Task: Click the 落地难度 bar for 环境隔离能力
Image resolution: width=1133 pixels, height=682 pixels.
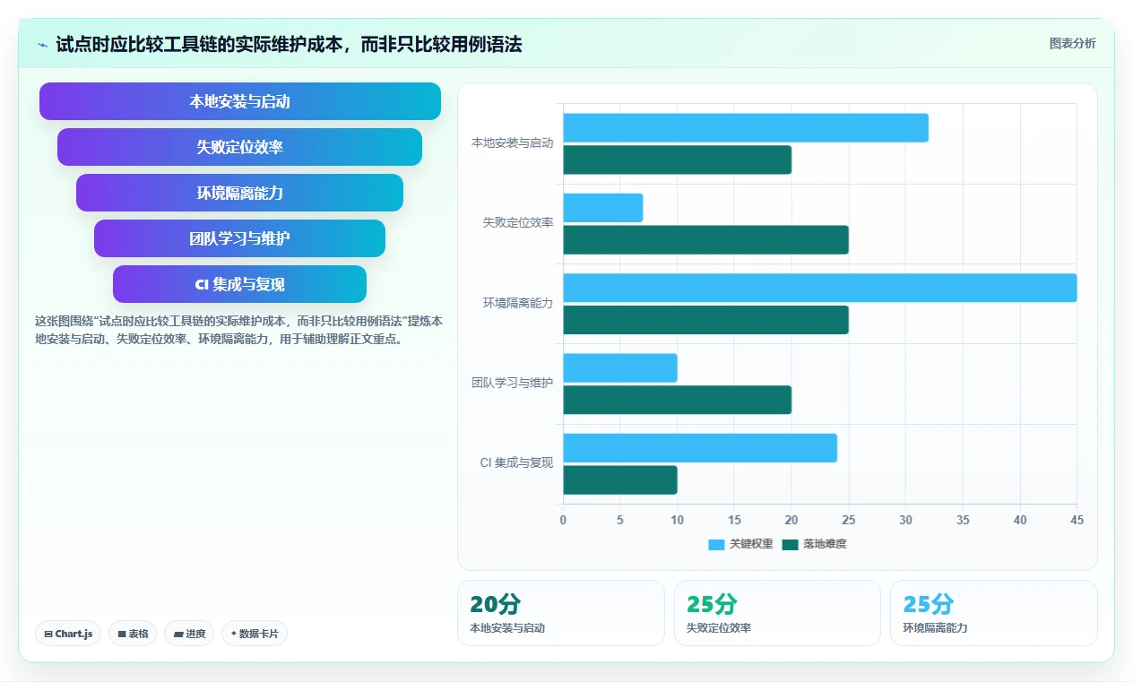Action: pos(705,320)
